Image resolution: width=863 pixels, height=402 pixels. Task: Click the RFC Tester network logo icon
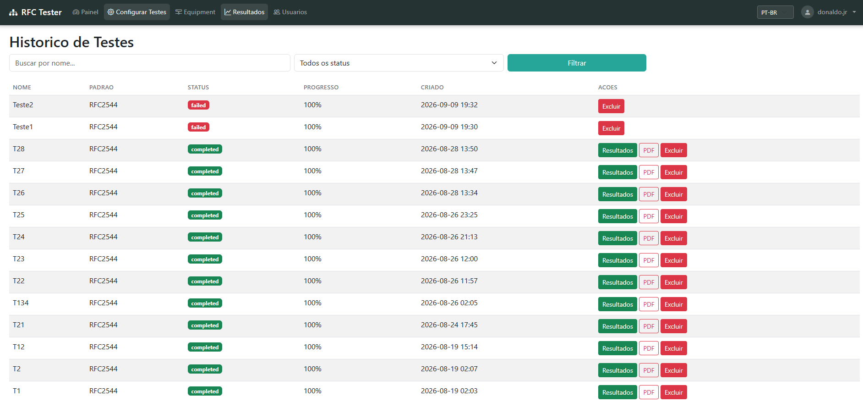(13, 12)
